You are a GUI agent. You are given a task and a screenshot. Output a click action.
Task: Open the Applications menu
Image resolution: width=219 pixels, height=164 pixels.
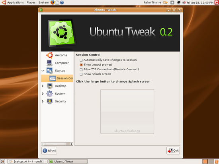click(16, 2)
